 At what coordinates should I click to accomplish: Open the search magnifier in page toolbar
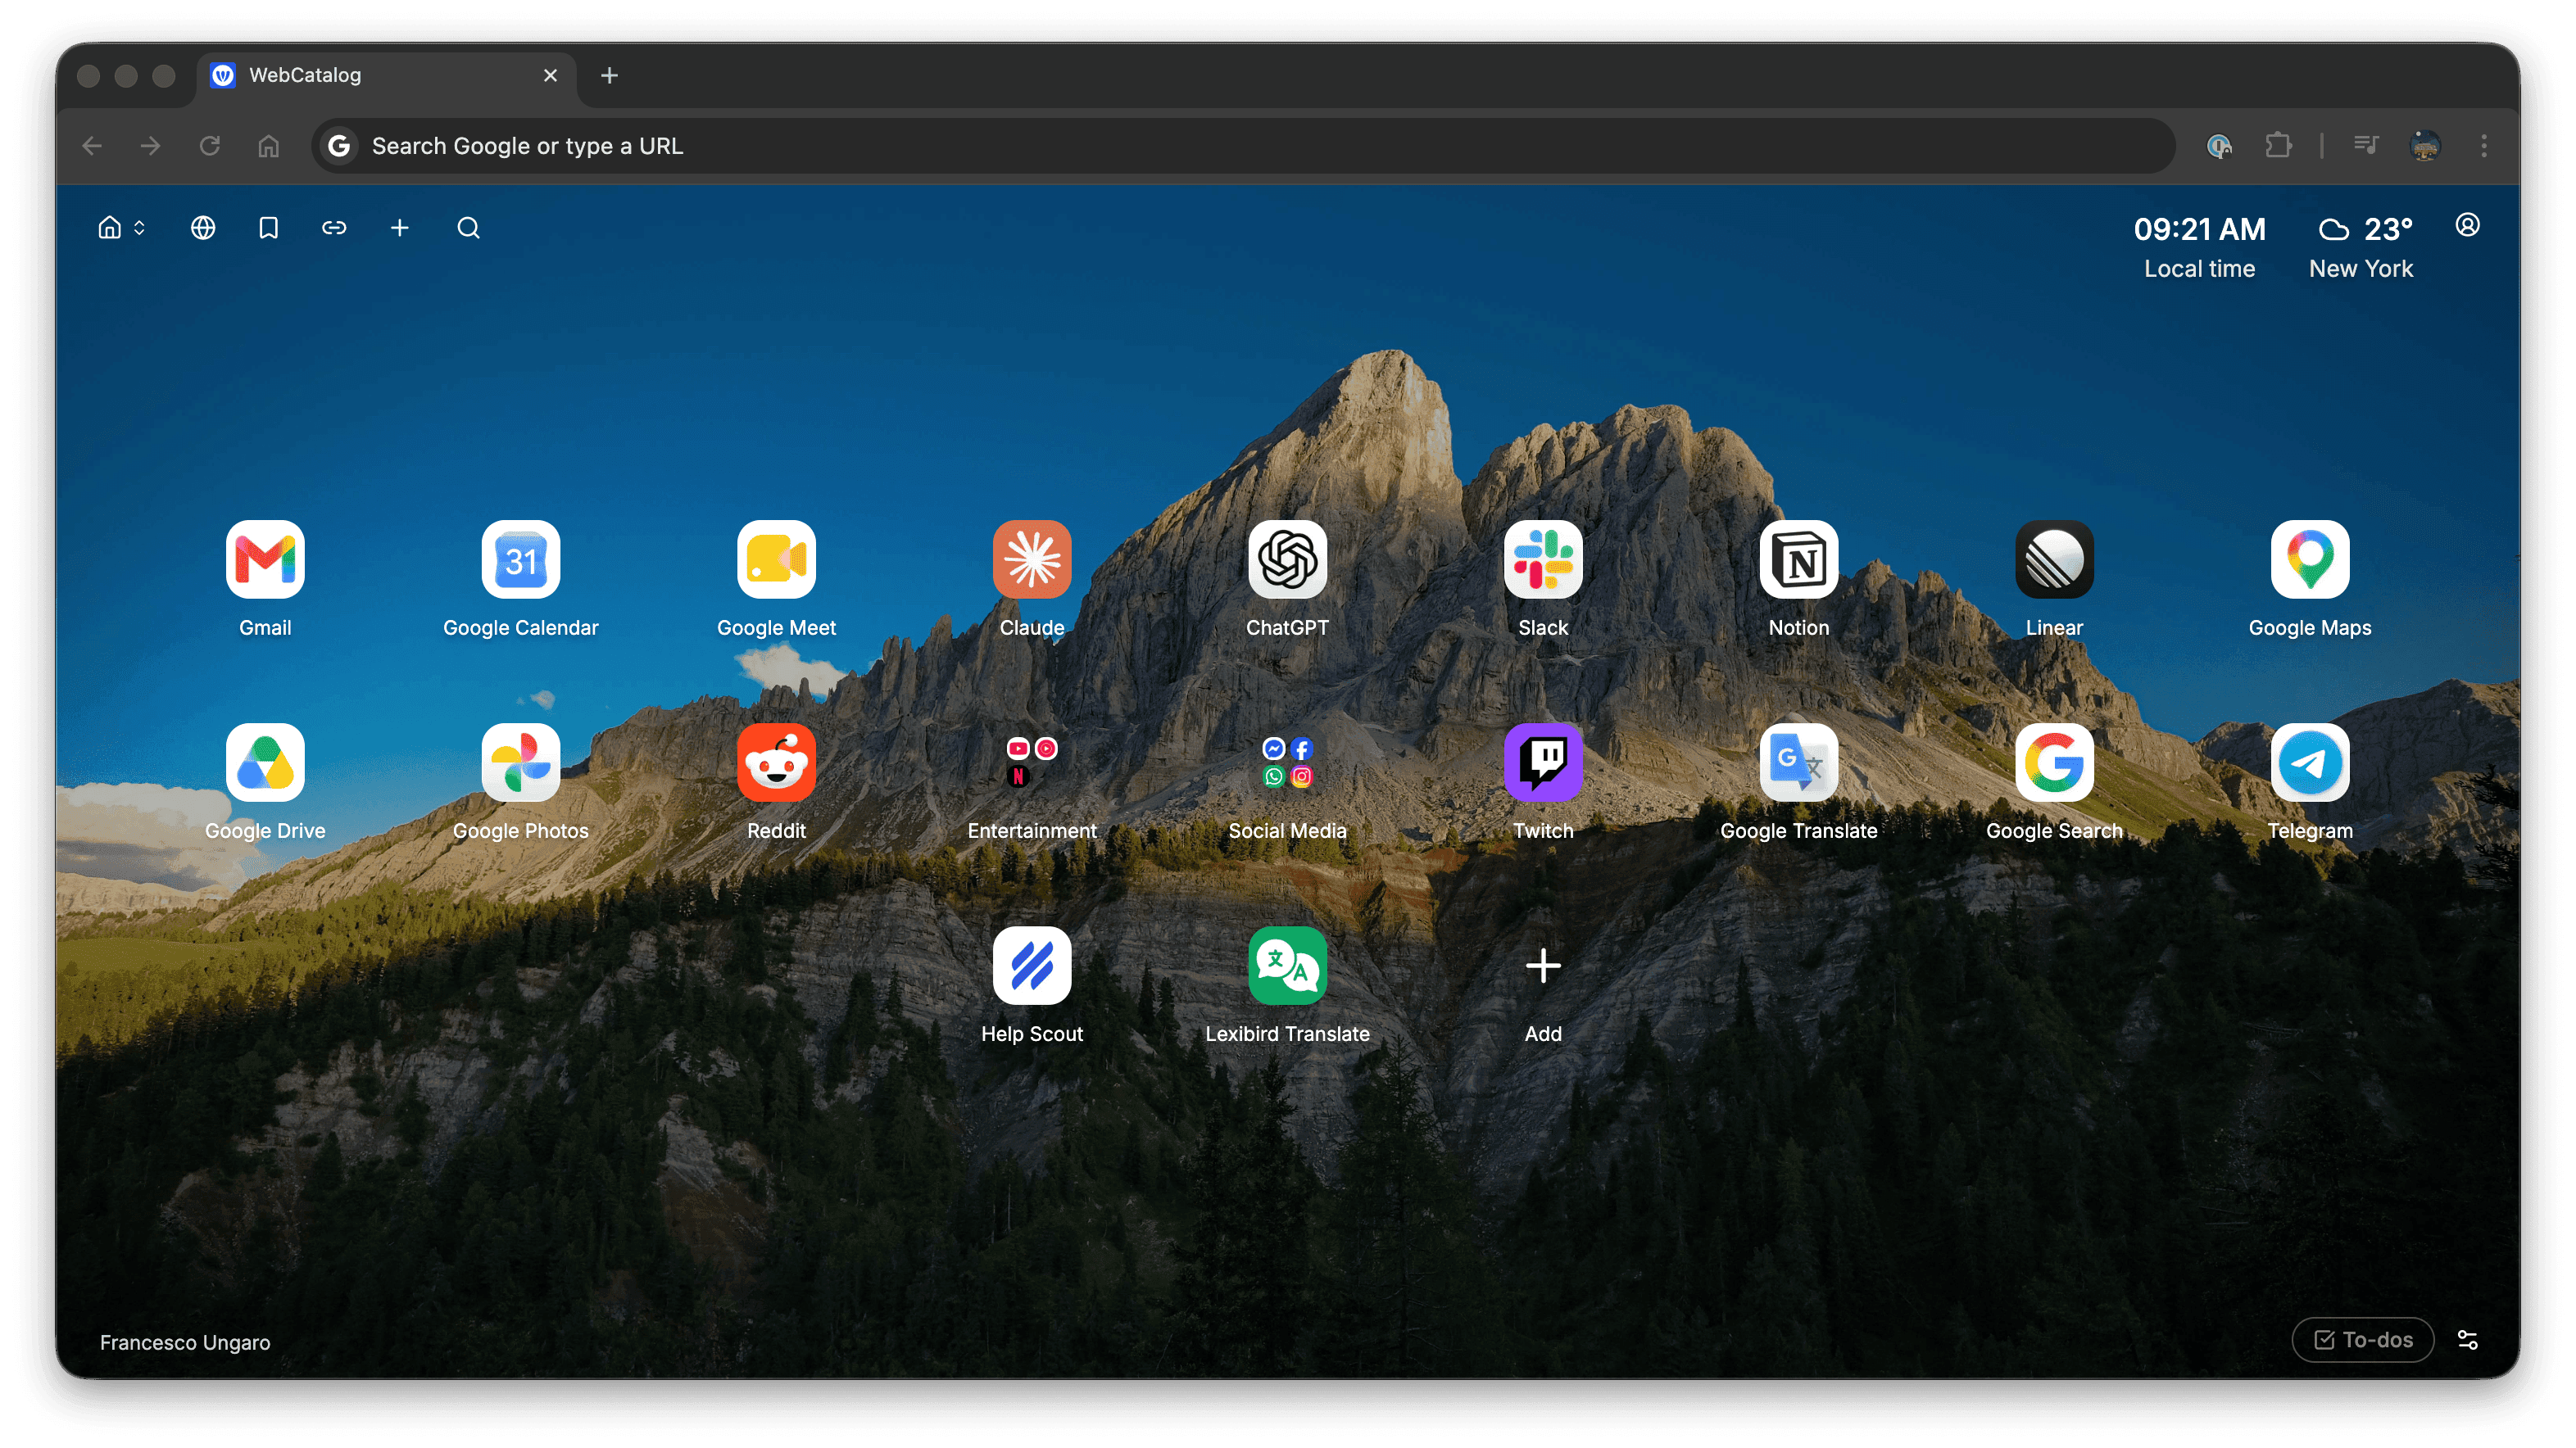click(468, 228)
